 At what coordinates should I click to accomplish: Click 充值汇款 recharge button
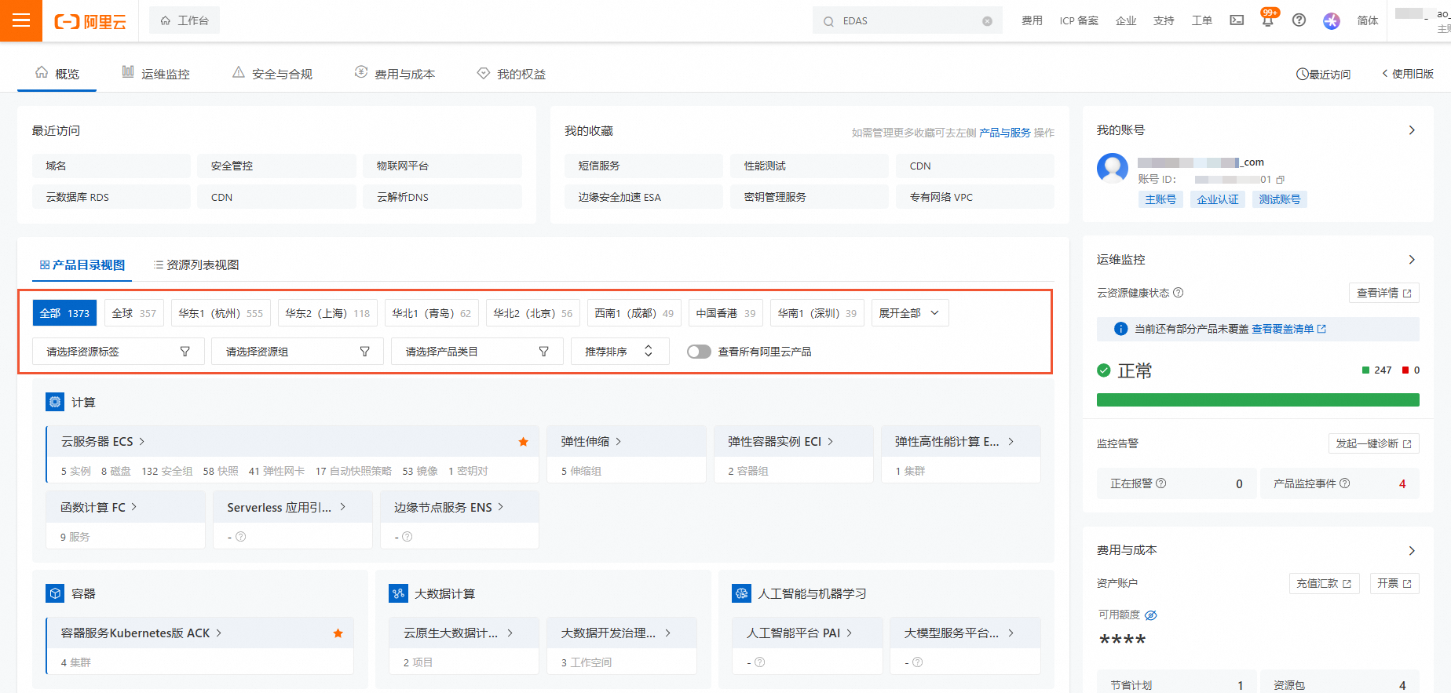[x=1324, y=583]
